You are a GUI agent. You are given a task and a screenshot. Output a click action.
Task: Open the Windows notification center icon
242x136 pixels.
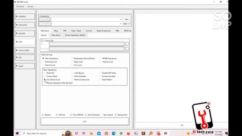226,133
